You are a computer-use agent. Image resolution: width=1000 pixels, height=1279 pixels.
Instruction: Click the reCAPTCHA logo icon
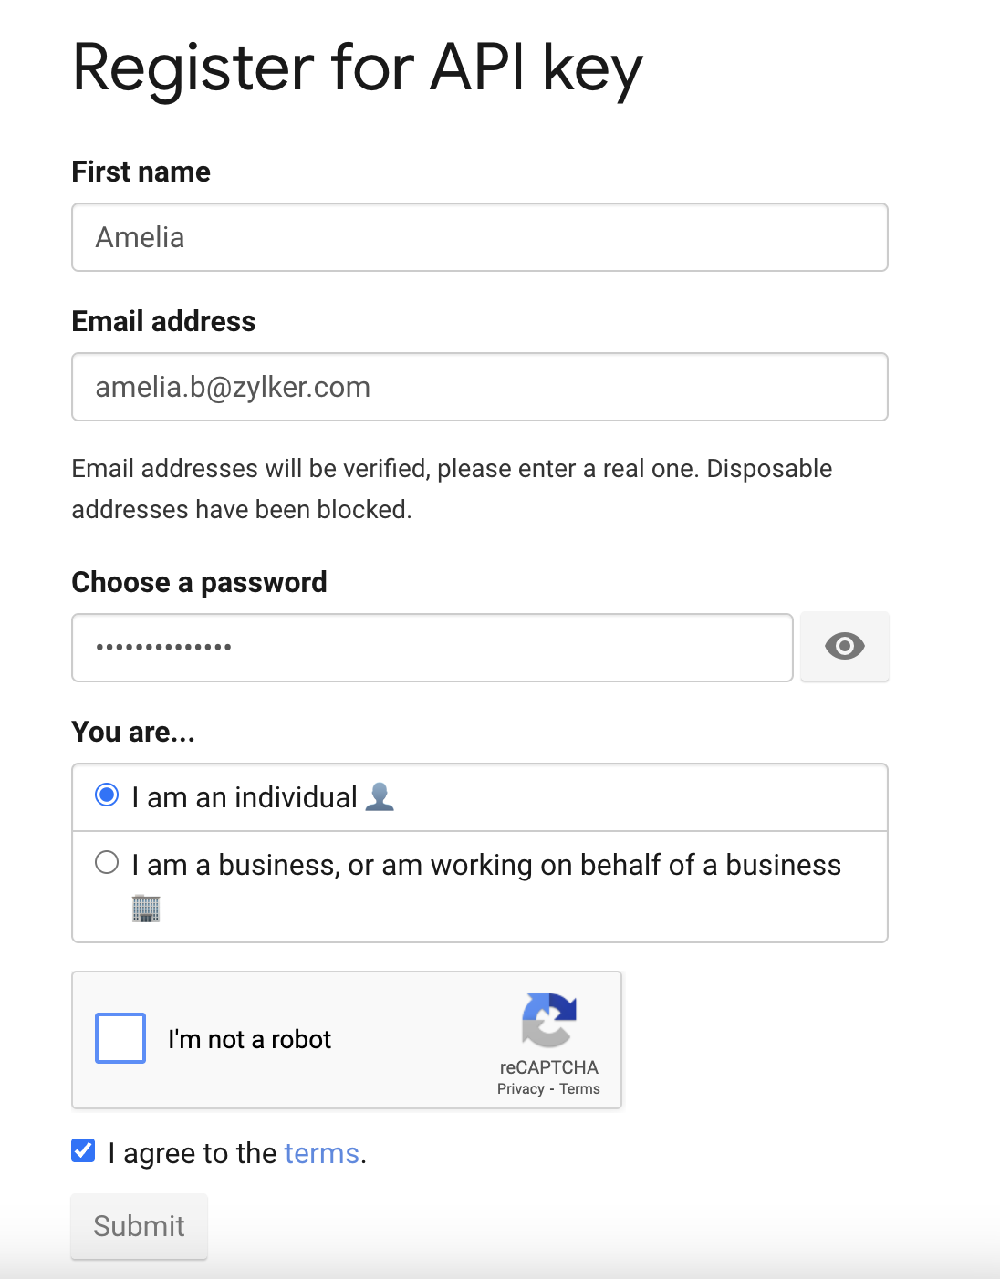(x=549, y=1020)
